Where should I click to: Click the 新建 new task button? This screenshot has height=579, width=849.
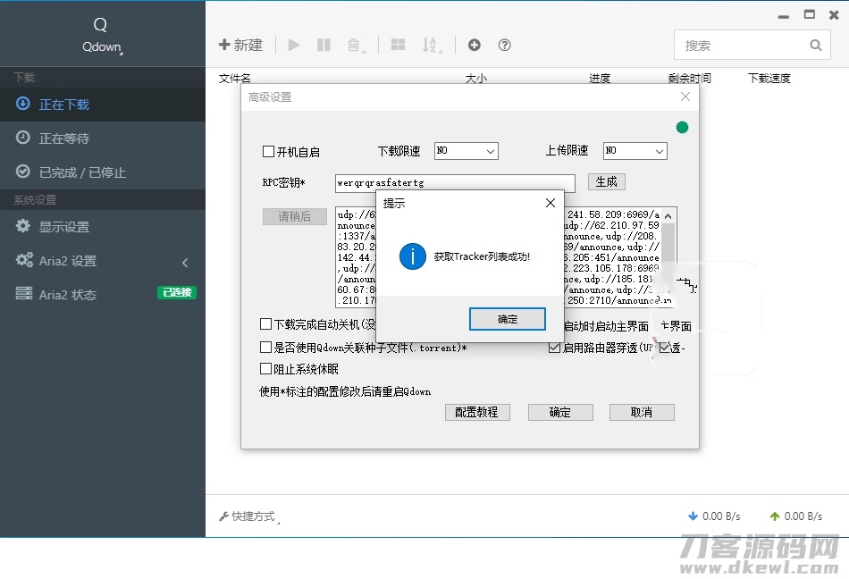[240, 45]
